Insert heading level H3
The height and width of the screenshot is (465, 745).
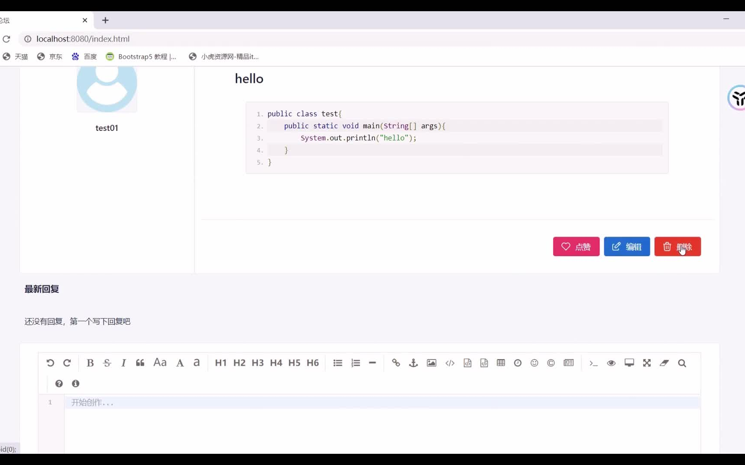tap(258, 363)
